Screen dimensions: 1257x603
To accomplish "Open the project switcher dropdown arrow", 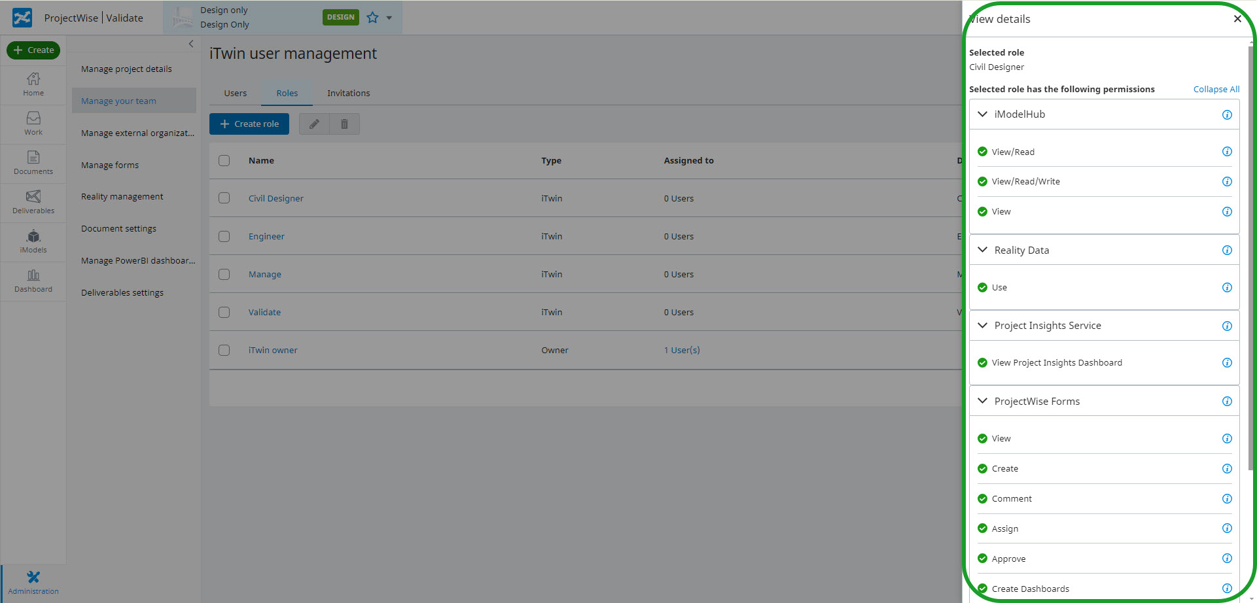I will 389,18.
